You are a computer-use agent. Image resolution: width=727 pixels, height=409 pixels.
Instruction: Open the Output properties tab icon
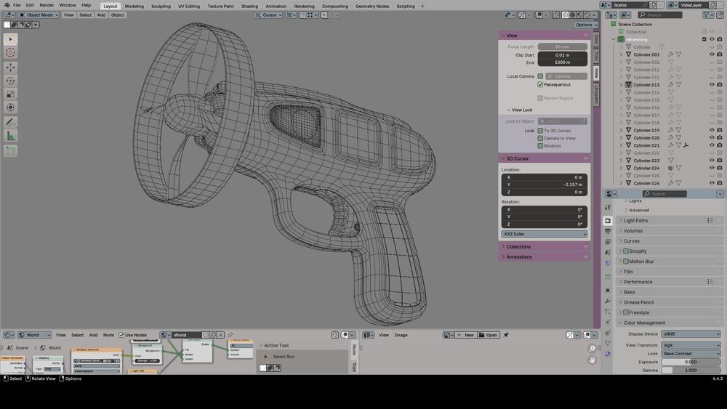(x=607, y=231)
